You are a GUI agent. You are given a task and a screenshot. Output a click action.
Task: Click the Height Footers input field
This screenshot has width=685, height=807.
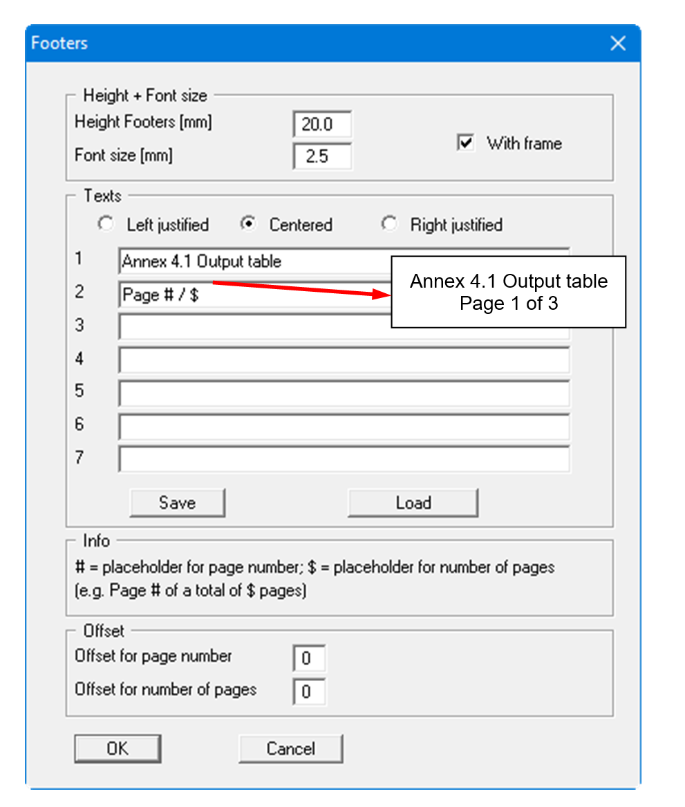(321, 125)
